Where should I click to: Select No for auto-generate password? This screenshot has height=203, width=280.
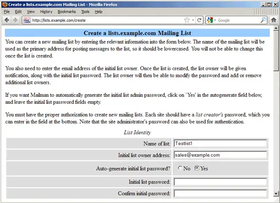pos(180,168)
